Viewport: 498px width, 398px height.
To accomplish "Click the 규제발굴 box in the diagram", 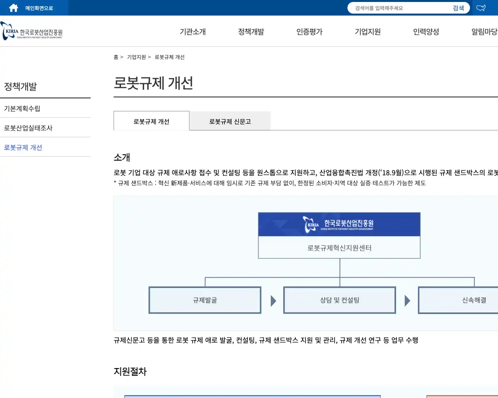I will click(x=205, y=300).
